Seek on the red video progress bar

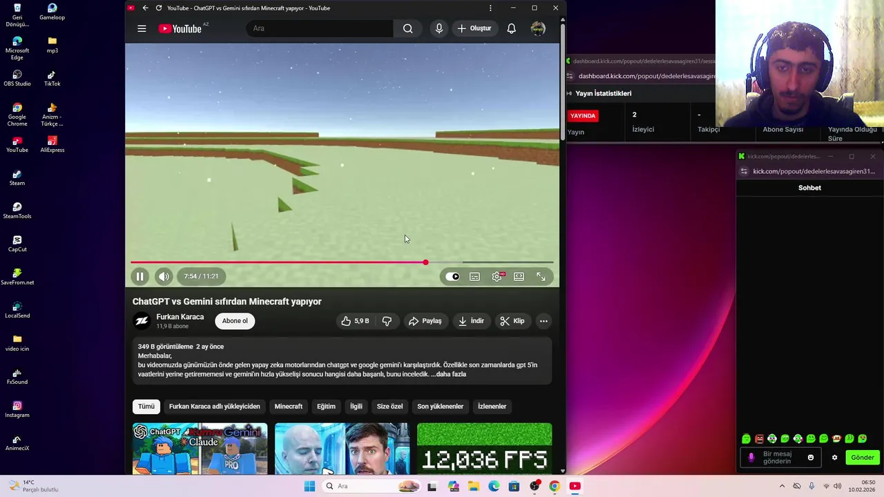(x=342, y=262)
